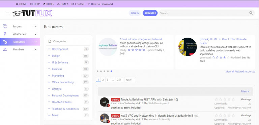Open Teaching & Academics category
This screenshot has width=259, height=125.
[65, 109]
